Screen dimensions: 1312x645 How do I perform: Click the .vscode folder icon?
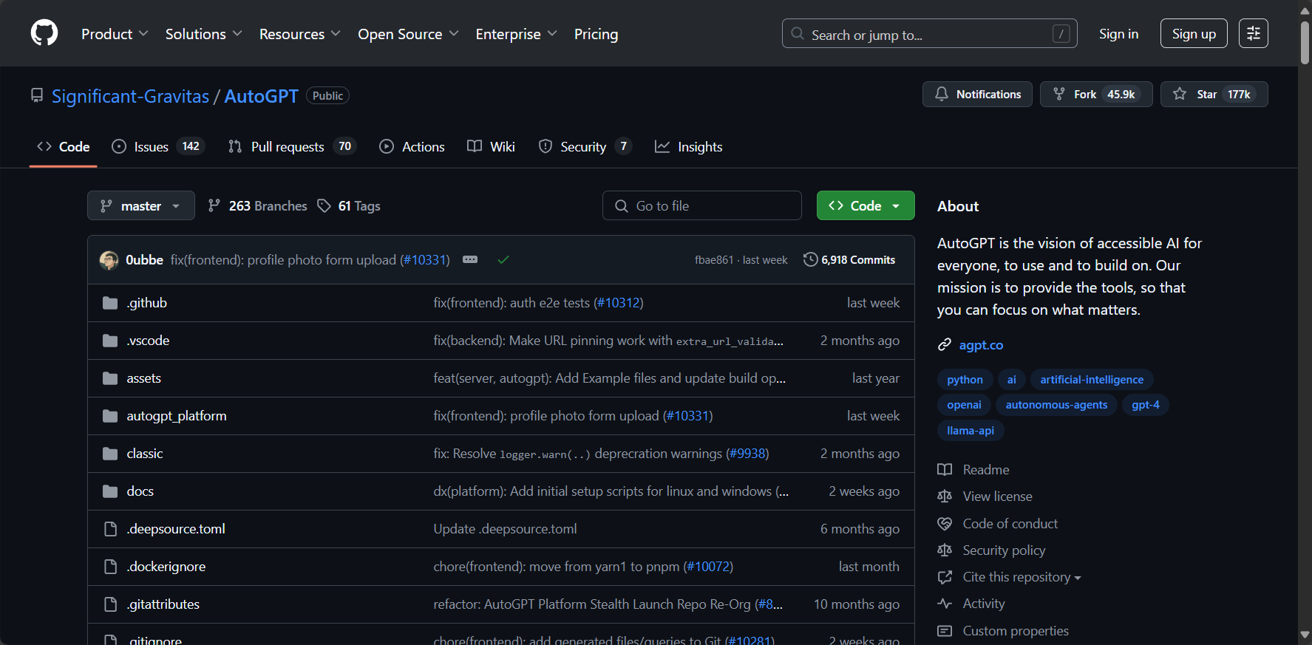tap(110, 341)
